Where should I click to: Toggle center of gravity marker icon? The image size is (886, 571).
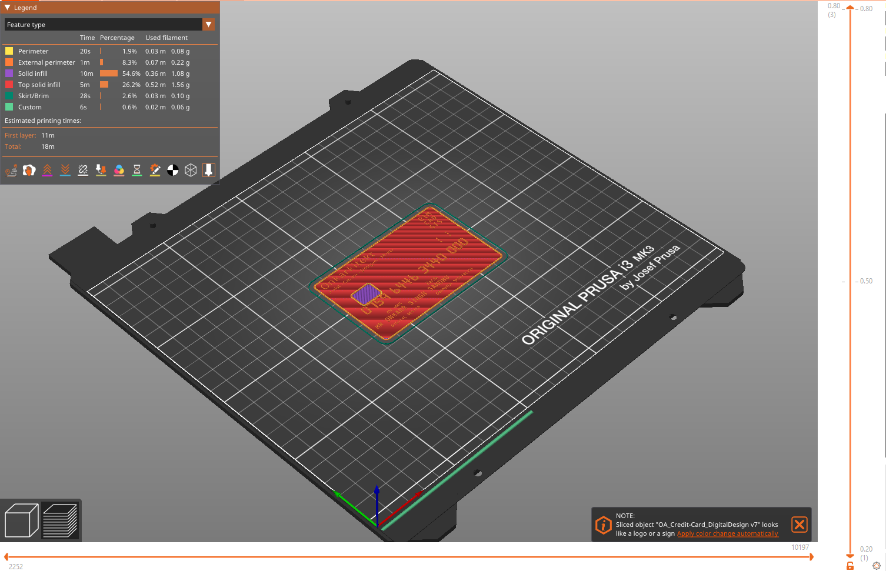coord(173,171)
